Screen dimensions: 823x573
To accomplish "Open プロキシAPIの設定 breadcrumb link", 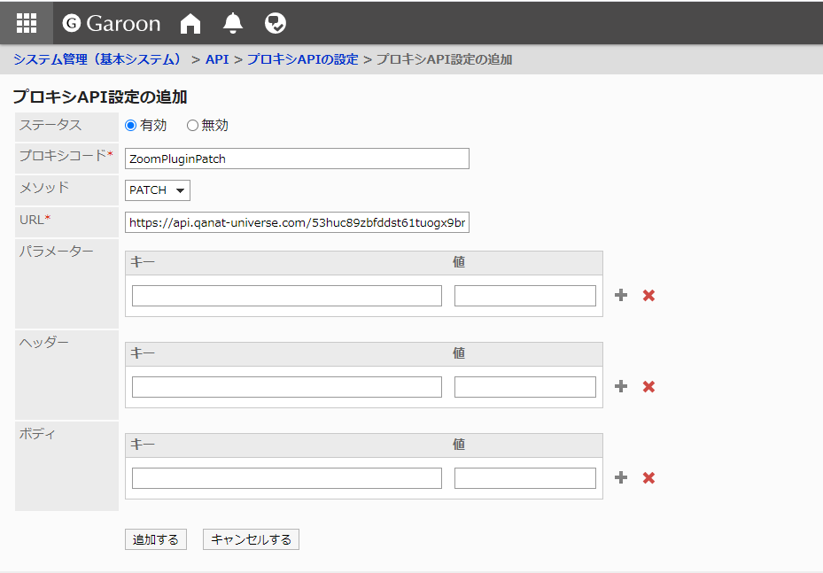I will [302, 59].
